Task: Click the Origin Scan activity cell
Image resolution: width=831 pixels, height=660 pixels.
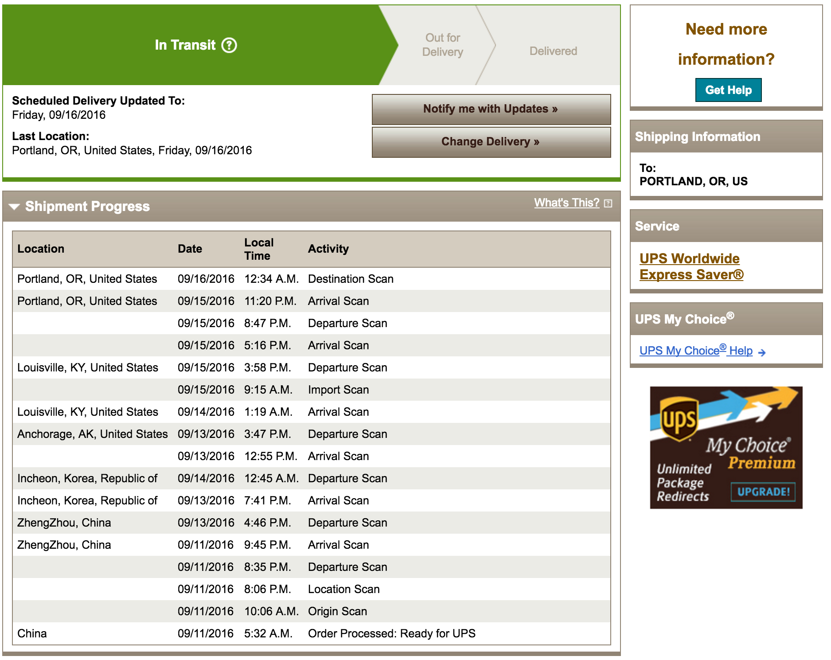Action: [x=337, y=611]
